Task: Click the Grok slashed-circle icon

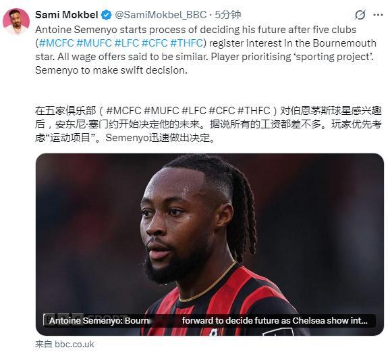Action: pyautogui.click(x=360, y=15)
